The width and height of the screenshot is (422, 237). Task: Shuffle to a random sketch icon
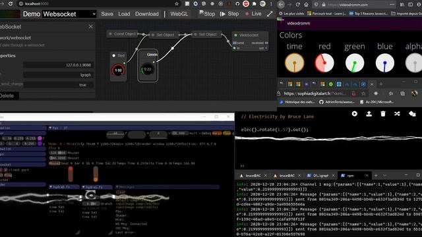(x=397, y=114)
